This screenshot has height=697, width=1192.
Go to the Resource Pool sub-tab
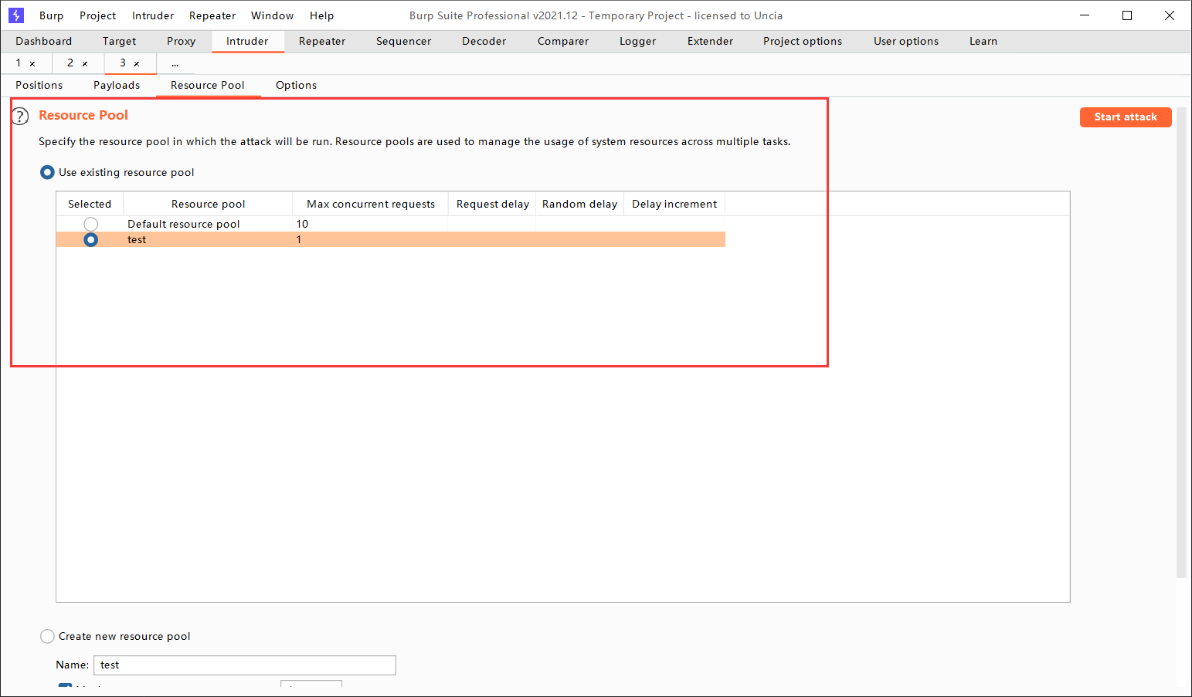[208, 86]
